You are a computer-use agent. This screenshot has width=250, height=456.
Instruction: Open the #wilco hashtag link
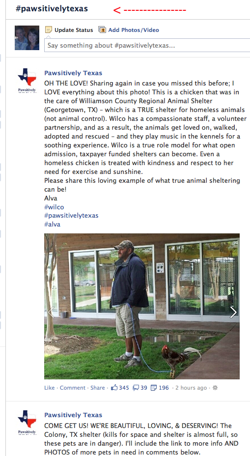coord(54,207)
